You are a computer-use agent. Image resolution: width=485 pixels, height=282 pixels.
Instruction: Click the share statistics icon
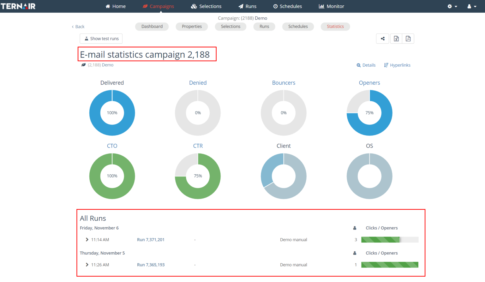383,39
